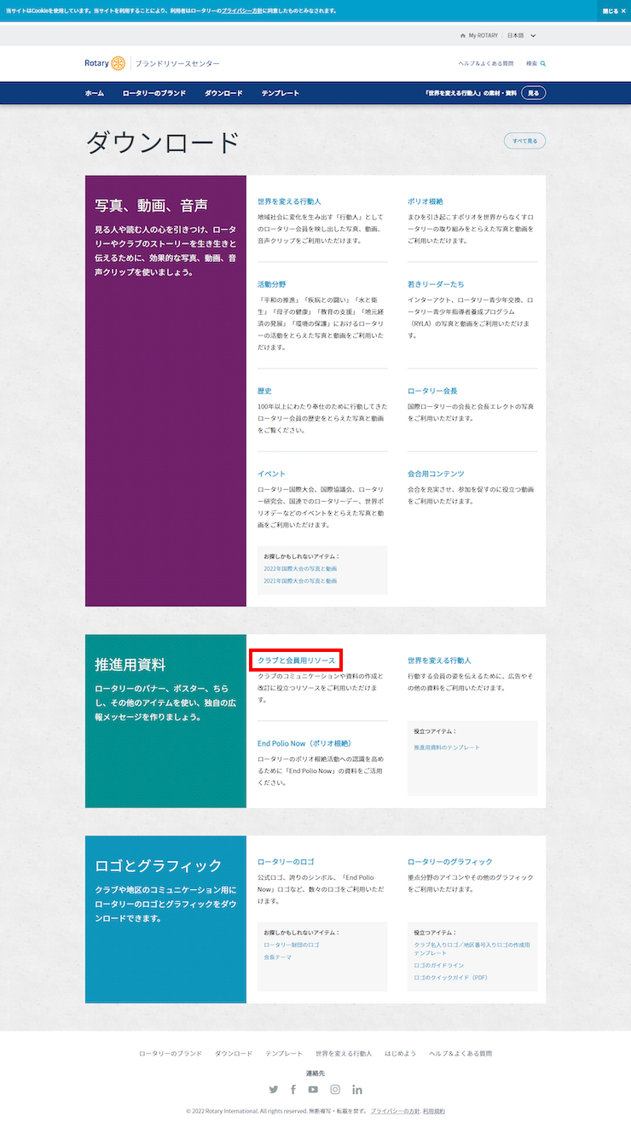Click the すべて見る button
The image size is (631, 1123).
point(525,141)
